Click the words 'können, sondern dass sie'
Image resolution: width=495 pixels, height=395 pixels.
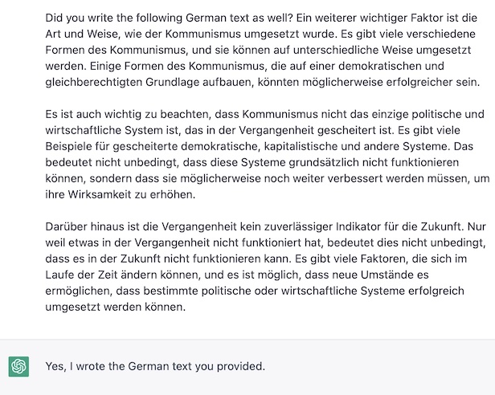pos(112,178)
